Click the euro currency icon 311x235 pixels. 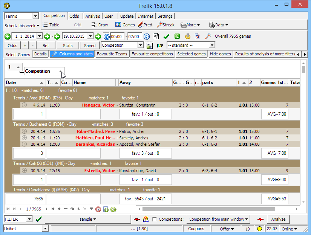click(177, 36)
